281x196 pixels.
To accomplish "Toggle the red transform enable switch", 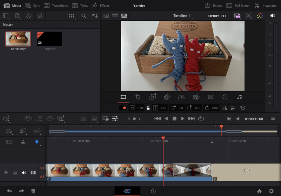I will click(123, 108).
